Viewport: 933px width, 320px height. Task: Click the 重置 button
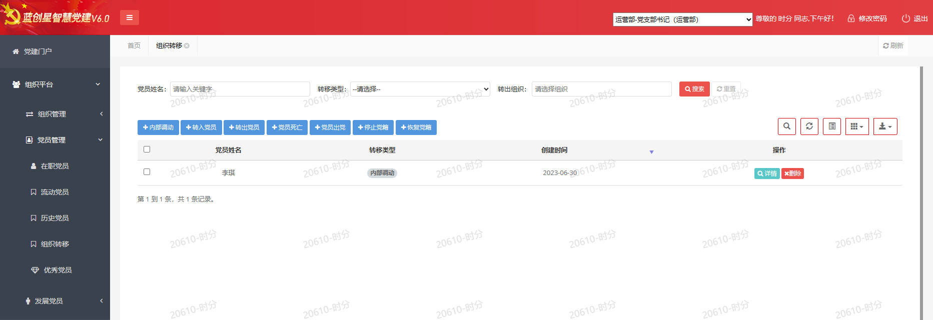point(726,89)
